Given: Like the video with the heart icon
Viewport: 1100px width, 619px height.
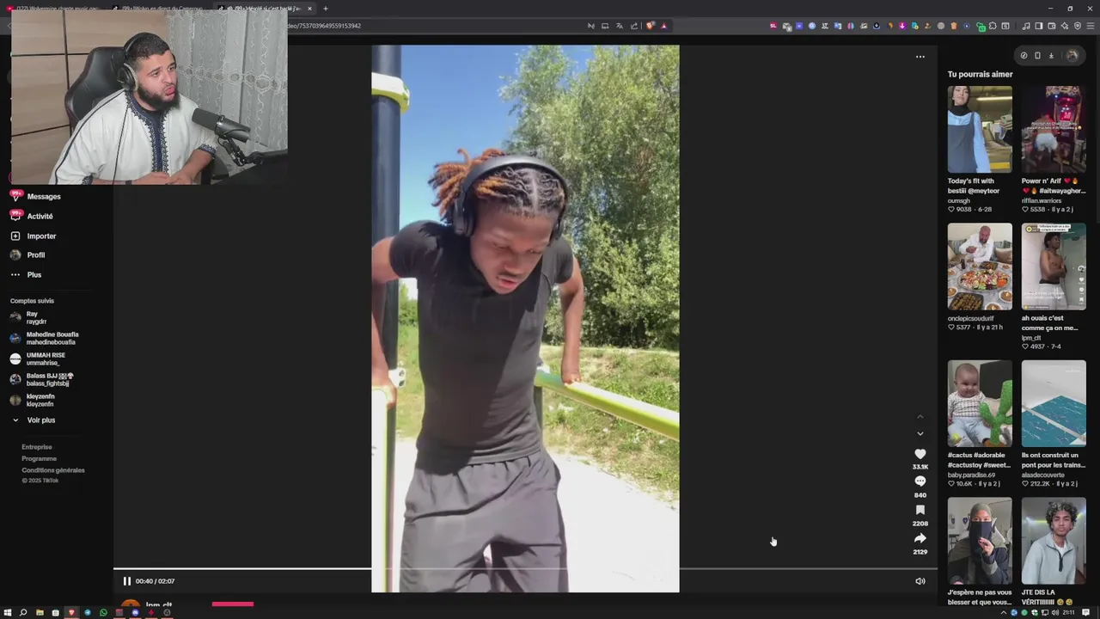Looking at the screenshot, I should (x=920, y=454).
